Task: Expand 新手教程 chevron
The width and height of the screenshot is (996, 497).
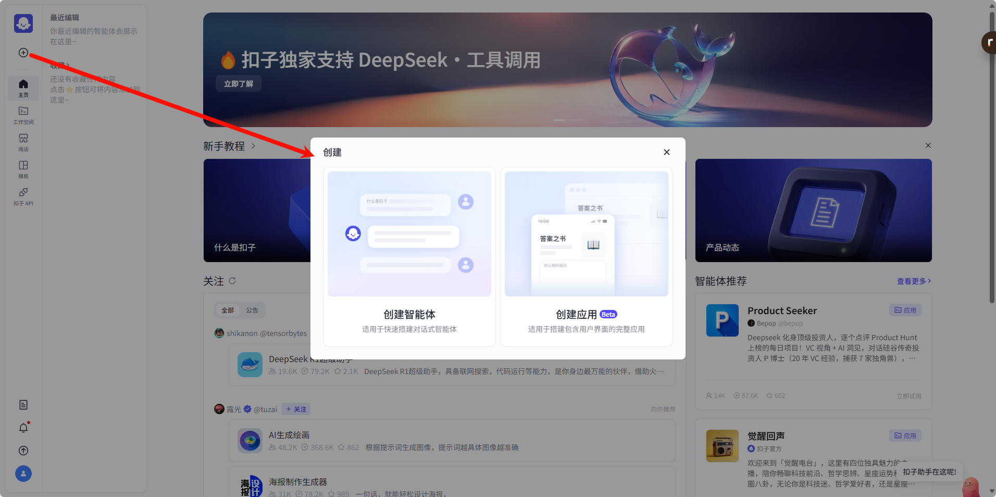Action: [253, 146]
